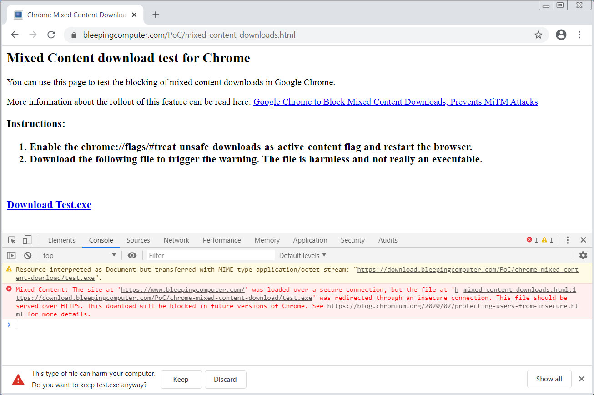Click the browser forward arrow
594x395 pixels.
tap(33, 35)
